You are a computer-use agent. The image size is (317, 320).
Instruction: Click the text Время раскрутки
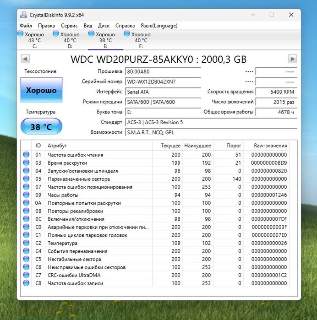pyautogui.click(x=67, y=163)
